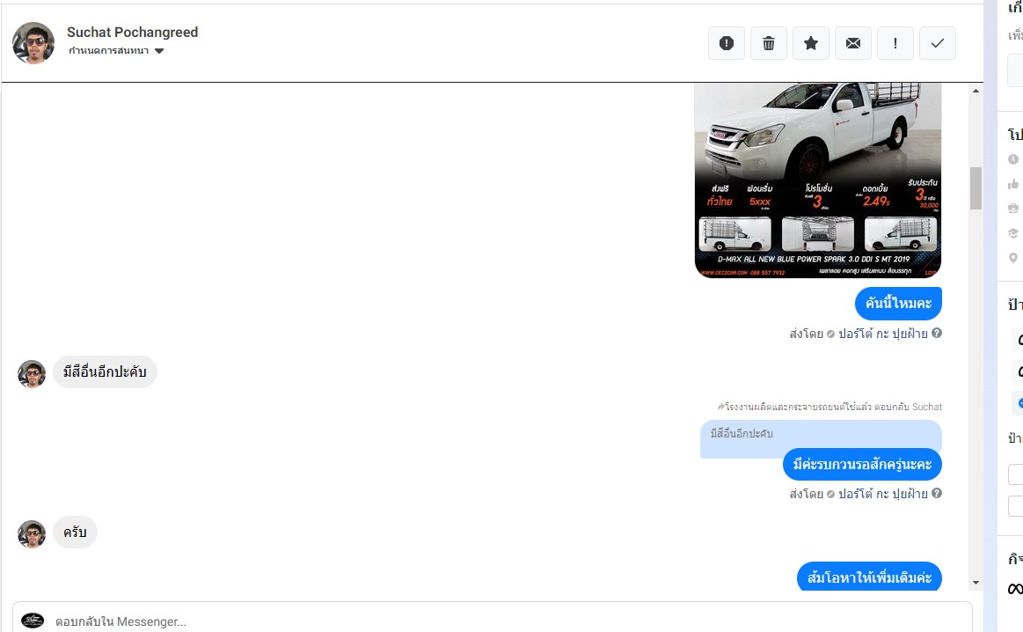
Task: Delete conversation with trash icon
Action: click(769, 43)
